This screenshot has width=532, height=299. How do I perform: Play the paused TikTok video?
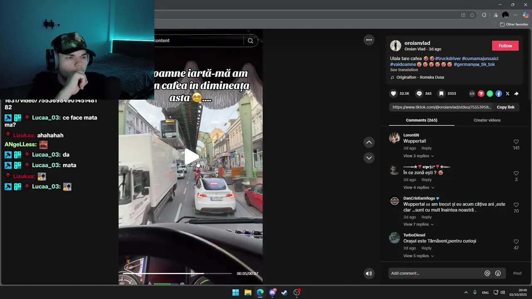(x=192, y=157)
